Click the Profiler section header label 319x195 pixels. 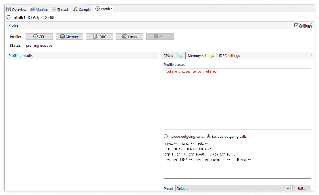tap(14, 25)
